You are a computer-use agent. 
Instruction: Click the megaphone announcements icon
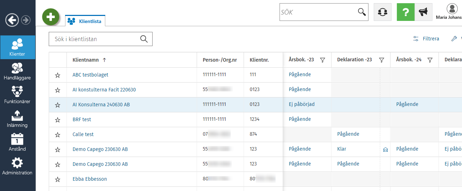point(423,12)
